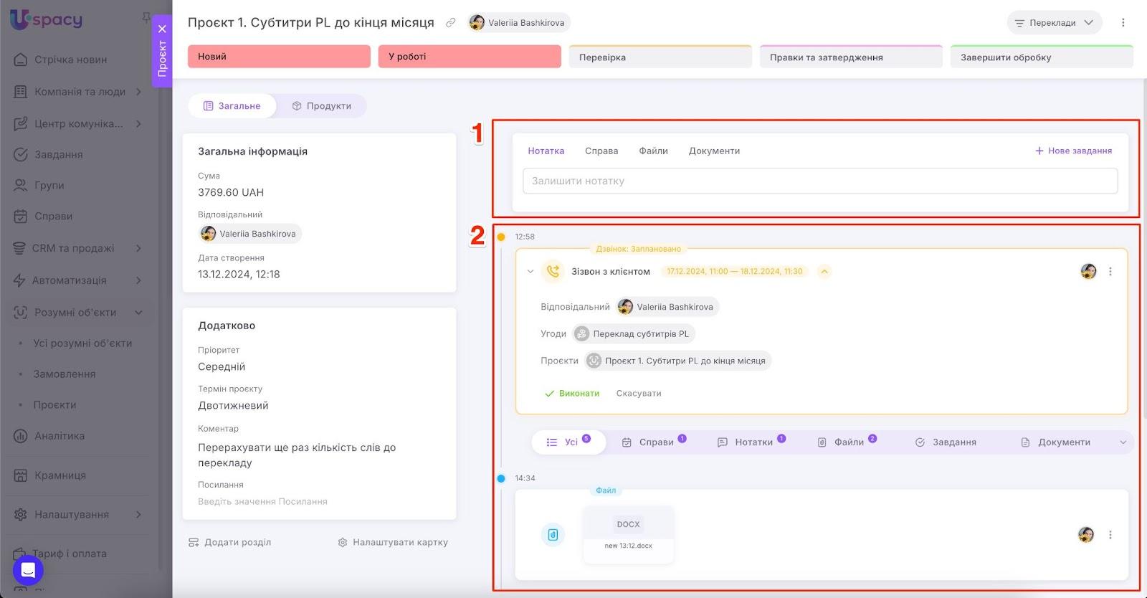Click the 12:58 timeline marker dot

[501, 237]
